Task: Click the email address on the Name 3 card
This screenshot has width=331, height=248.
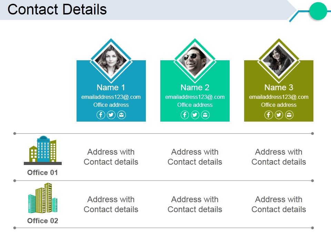Action: tap(279, 97)
